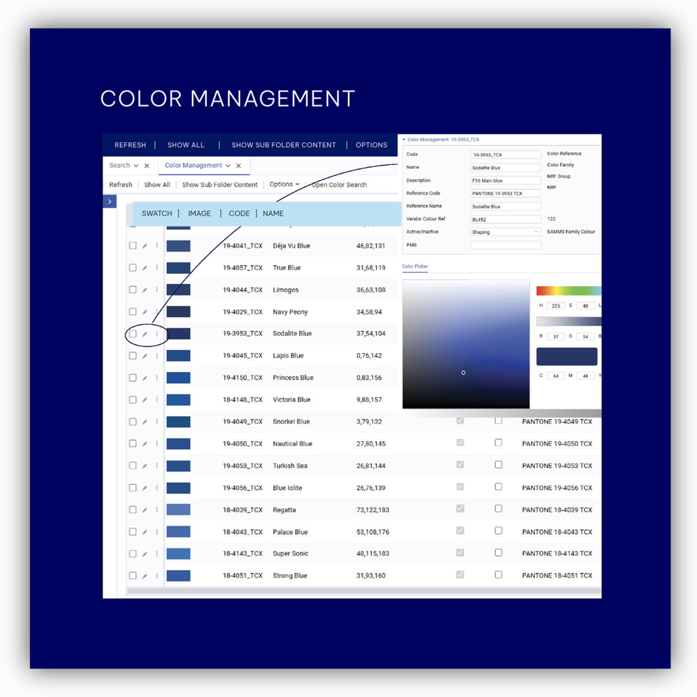Select the checkbox on the Palace Blue row
Viewport: 697px width, 697px height.
tap(133, 532)
